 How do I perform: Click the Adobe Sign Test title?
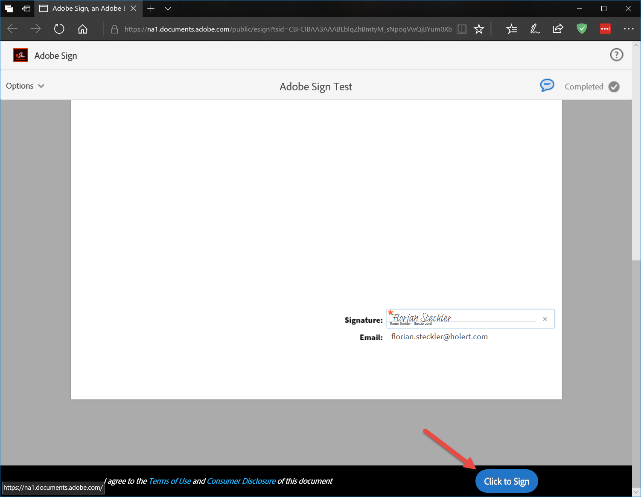316,87
